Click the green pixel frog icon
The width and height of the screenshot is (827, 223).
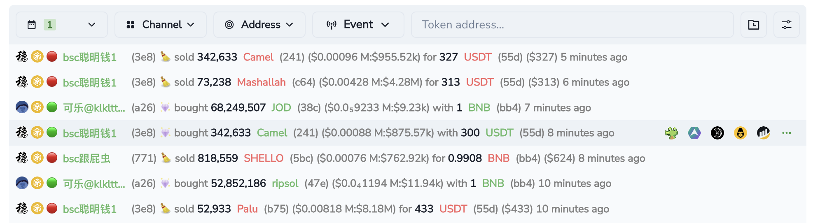point(671,133)
